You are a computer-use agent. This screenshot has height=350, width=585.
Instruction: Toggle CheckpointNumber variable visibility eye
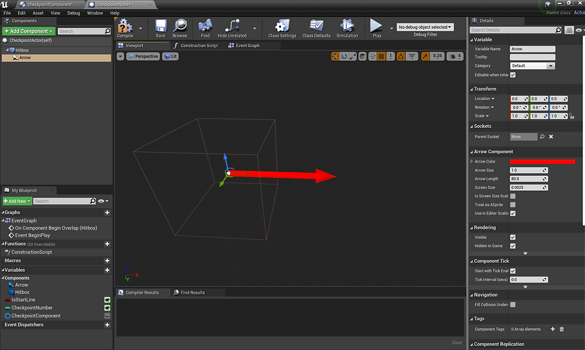click(x=107, y=308)
